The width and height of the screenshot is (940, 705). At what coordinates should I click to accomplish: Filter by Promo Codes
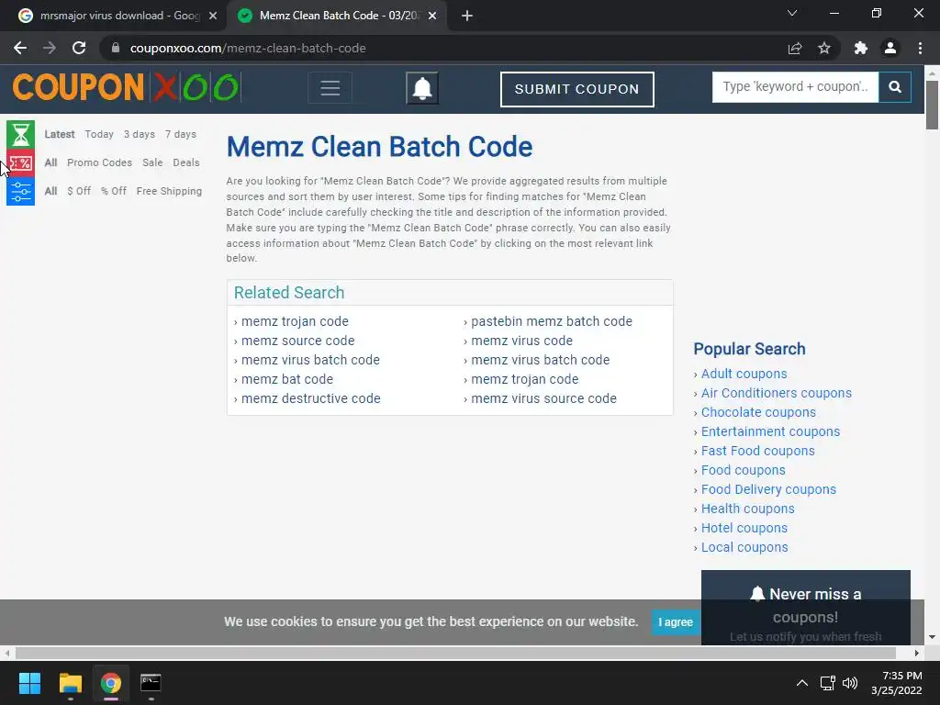[99, 162]
